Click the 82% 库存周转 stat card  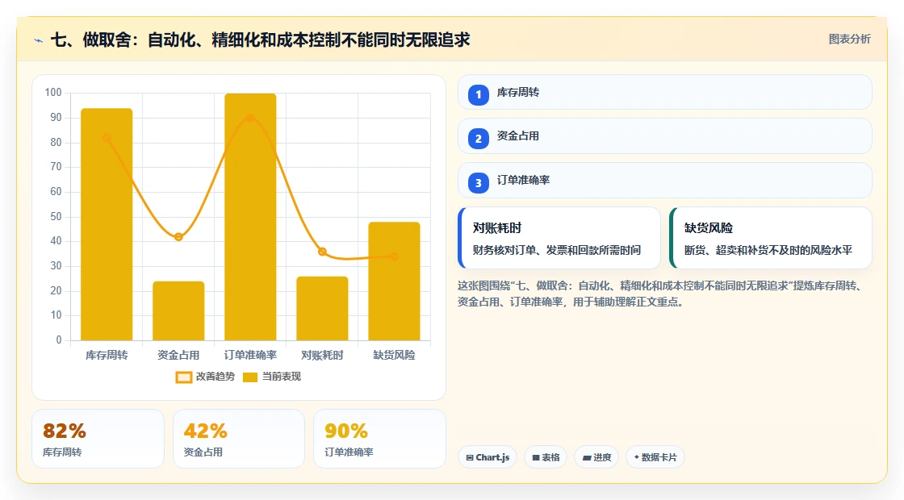click(98, 439)
